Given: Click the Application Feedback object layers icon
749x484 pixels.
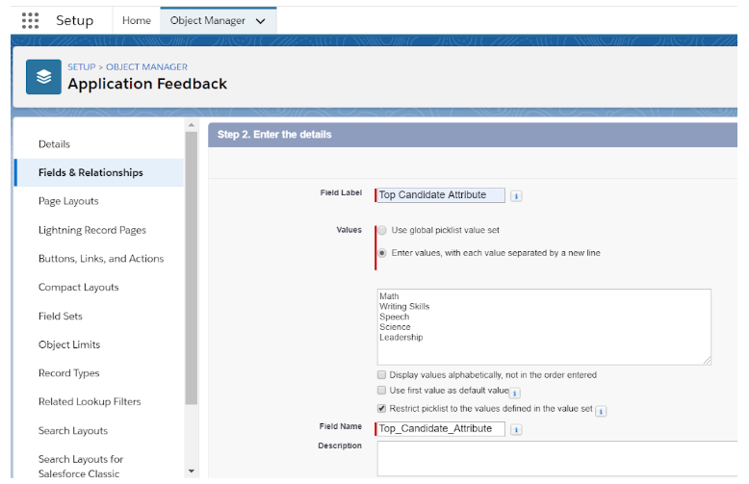Looking at the screenshot, I should (43, 76).
